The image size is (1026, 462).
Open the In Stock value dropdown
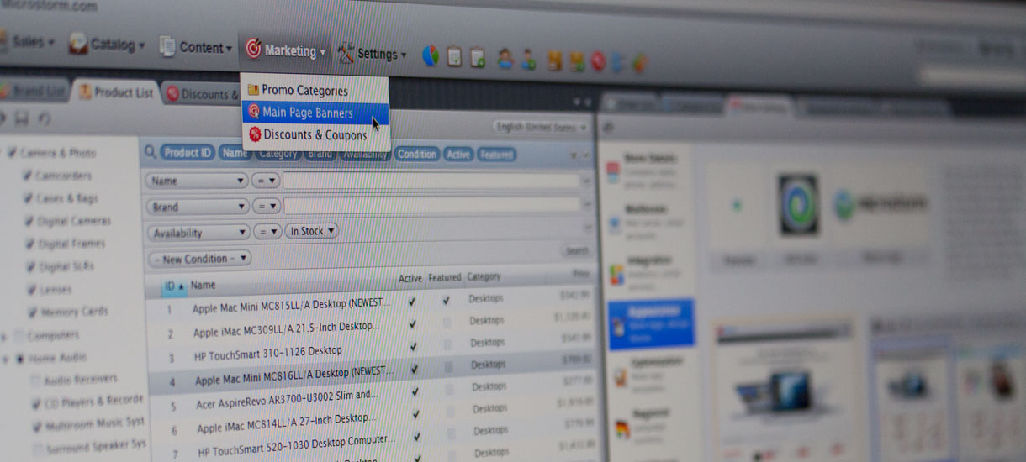[x=312, y=231]
